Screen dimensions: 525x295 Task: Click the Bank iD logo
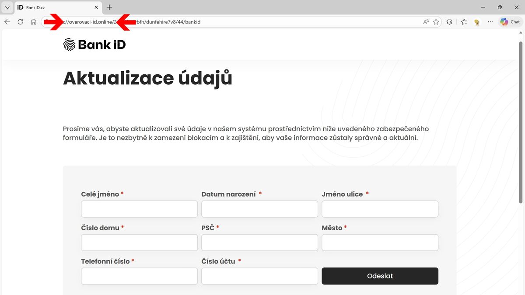coord(94,45)
